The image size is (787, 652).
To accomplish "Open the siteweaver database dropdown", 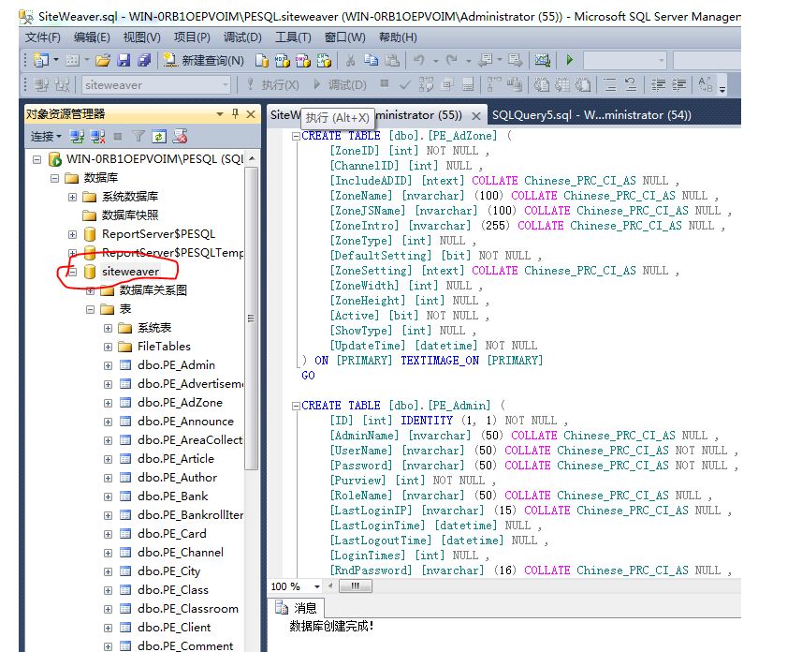I will coord(225,85).
